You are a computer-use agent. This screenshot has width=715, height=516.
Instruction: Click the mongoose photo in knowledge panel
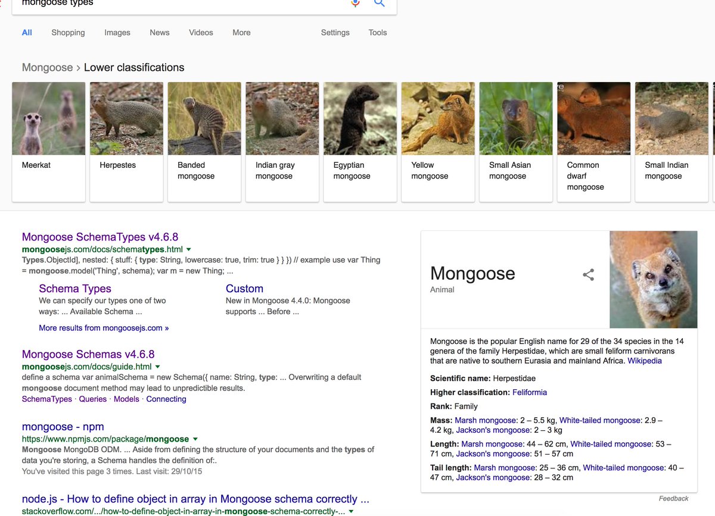[654, 279]
